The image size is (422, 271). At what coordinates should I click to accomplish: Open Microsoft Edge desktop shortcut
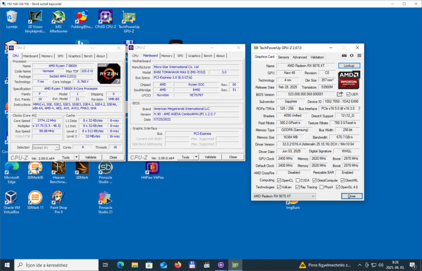12,172
